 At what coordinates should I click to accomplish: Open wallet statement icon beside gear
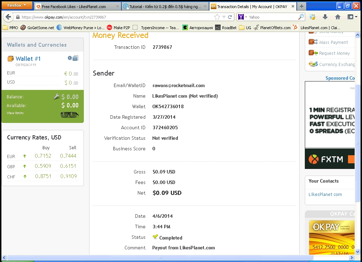[x=75, y=58]
